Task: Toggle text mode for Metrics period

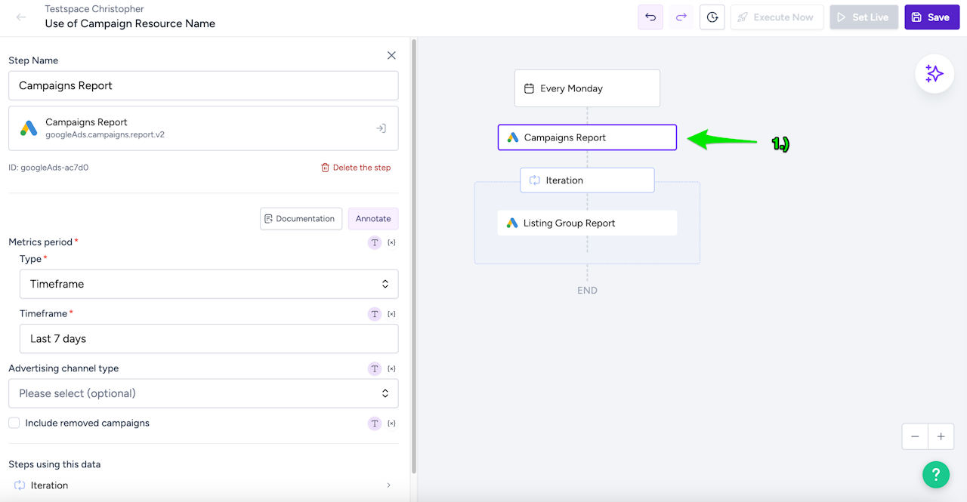Action: [x=374, y=242]
